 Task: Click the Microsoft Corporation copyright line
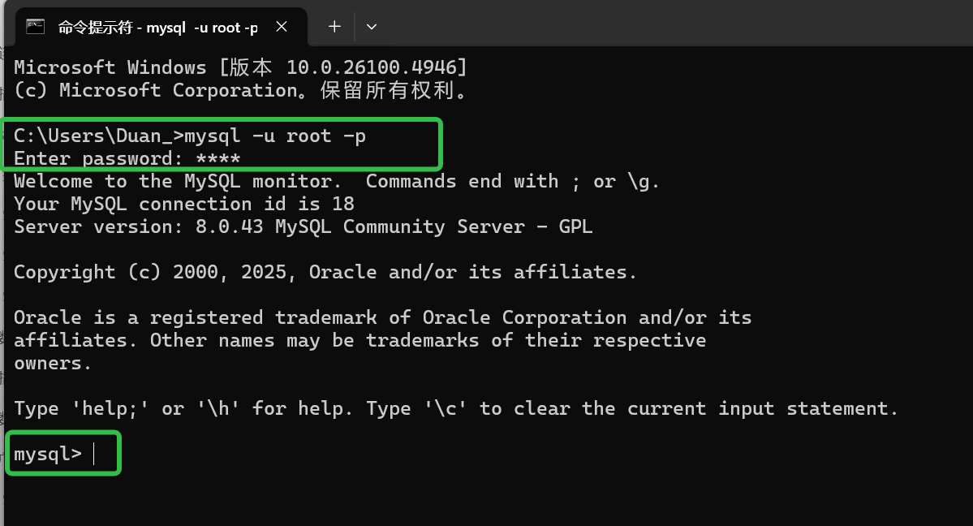click(240, 90)
